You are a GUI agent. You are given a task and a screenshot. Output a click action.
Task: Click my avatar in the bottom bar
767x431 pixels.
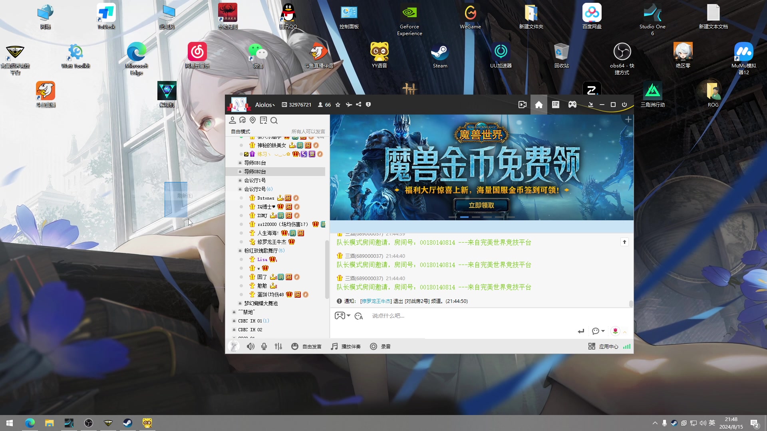(234, 346)
